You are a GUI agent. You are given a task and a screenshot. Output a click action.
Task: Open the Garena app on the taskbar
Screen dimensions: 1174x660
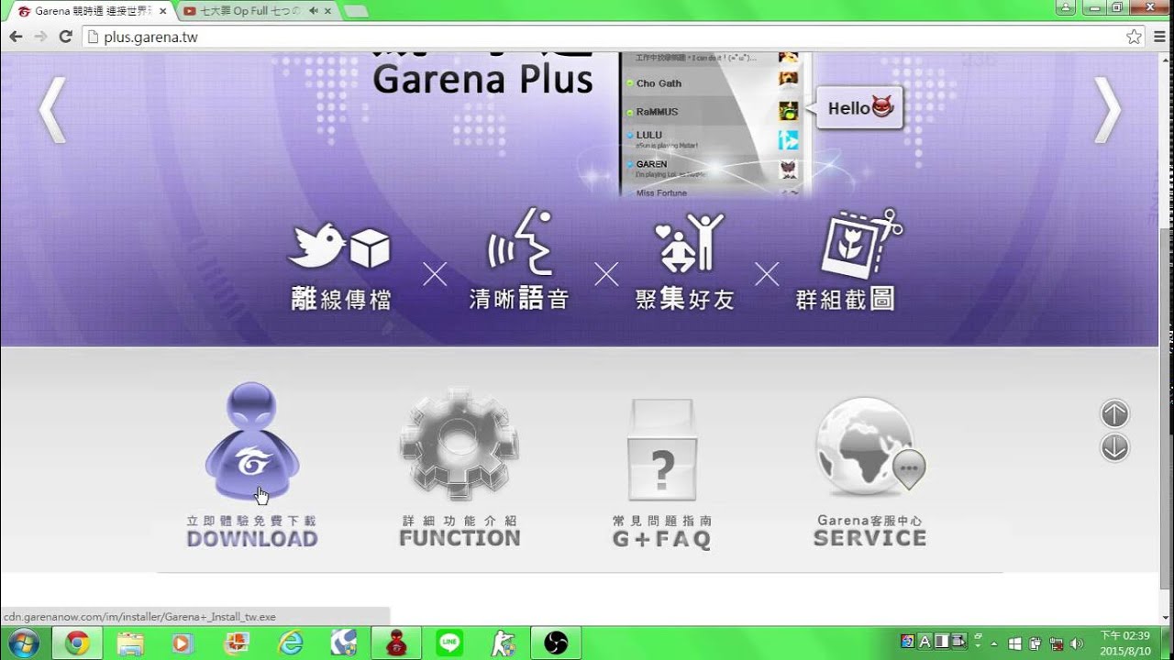[396, 643]
